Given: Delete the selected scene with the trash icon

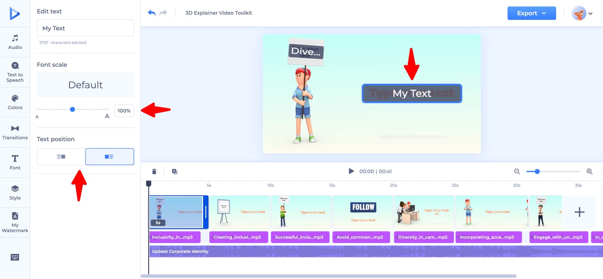Looking at the screenshot, I should coord(154,171).
